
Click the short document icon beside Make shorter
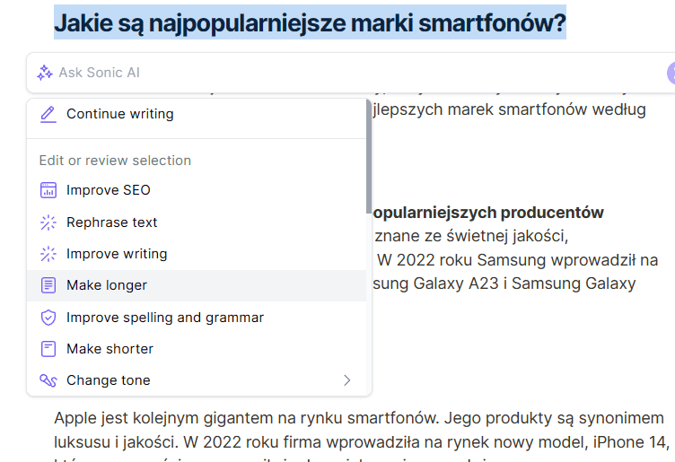[x=48, y=349]
